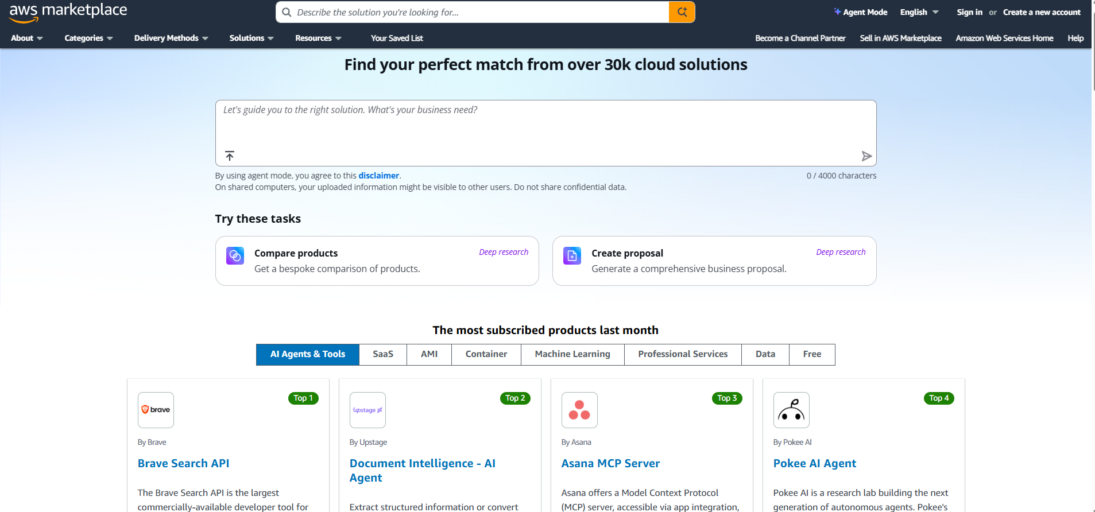Open the Pokee AI logo thumbnail

(791, 410)
